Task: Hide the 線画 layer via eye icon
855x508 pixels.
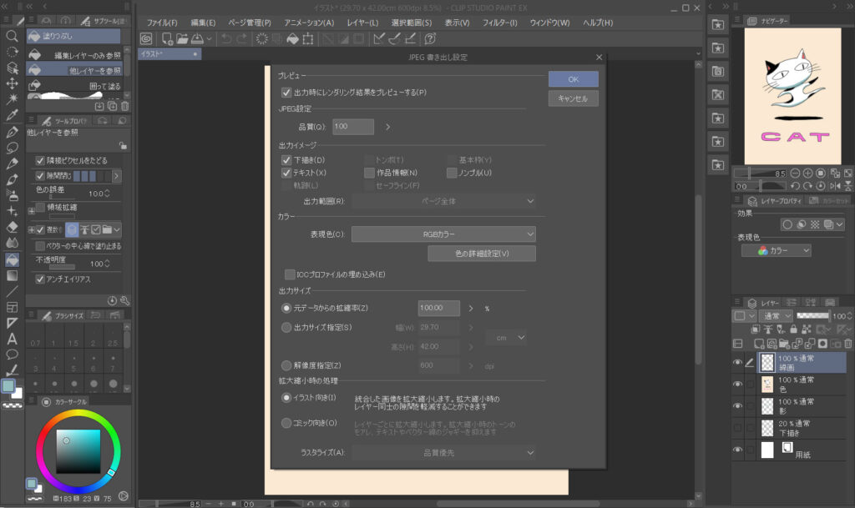Action: pos(737,362)
